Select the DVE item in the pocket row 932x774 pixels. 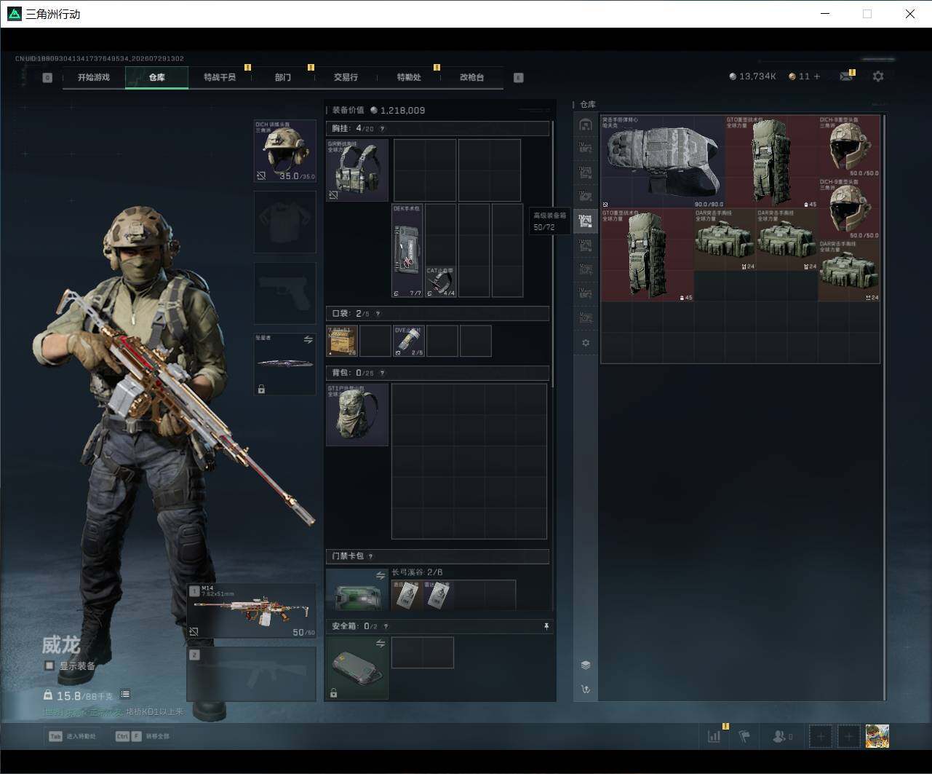408,341
